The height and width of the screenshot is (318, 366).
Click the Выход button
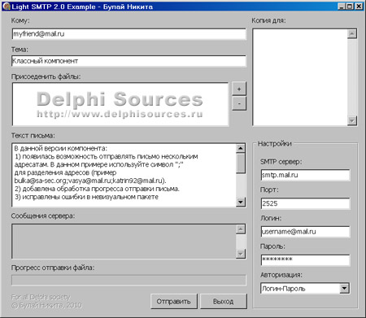click(x=224, y=301)
